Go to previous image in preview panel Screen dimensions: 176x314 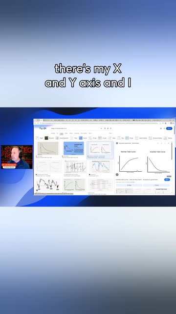[158, 143]
